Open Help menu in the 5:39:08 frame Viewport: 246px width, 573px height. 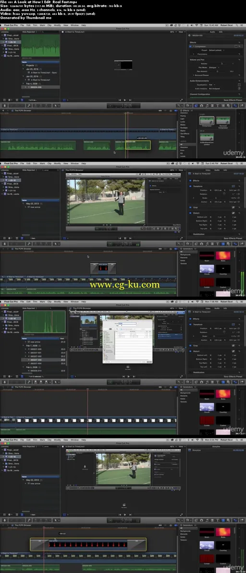coord(84,439)
